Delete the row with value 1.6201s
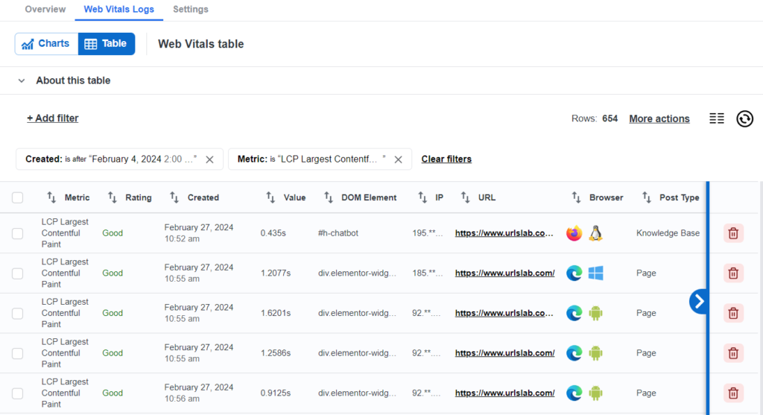763x415 pixels. 733,314
